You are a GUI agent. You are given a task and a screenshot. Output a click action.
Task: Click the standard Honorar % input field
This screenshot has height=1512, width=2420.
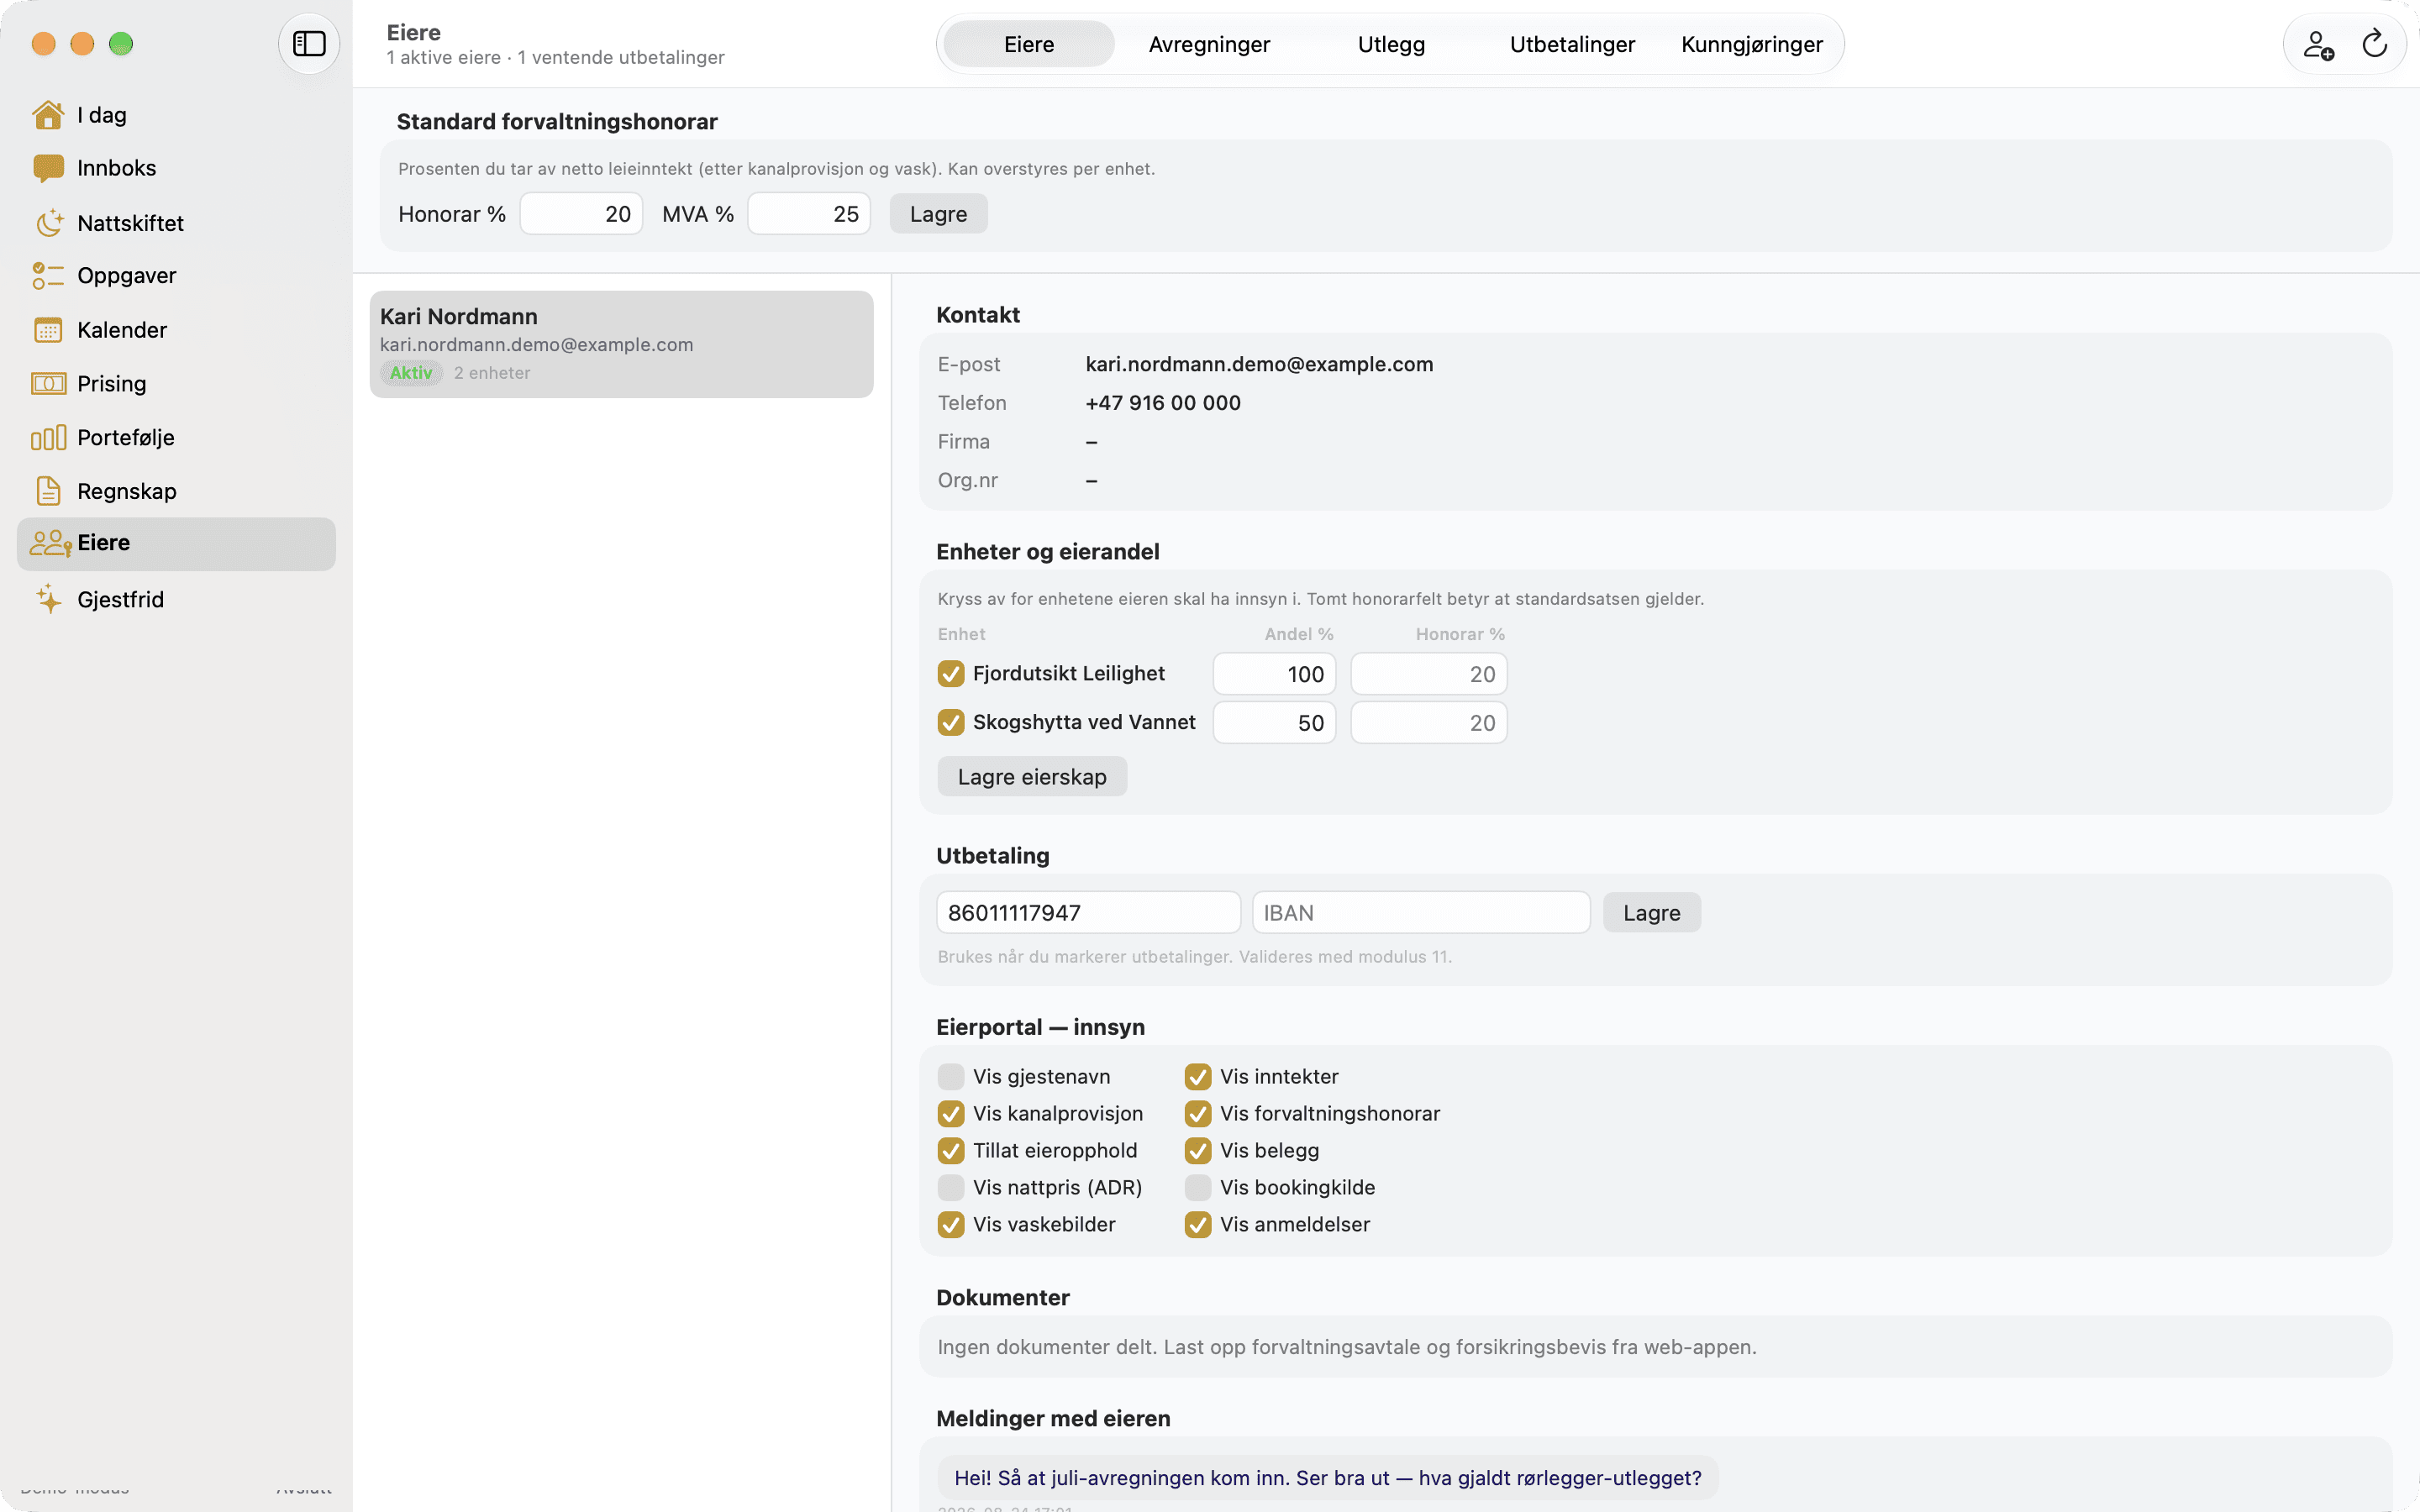point(581,214)
